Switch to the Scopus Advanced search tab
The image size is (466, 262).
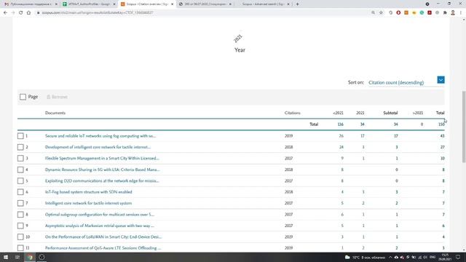point(264,4)
